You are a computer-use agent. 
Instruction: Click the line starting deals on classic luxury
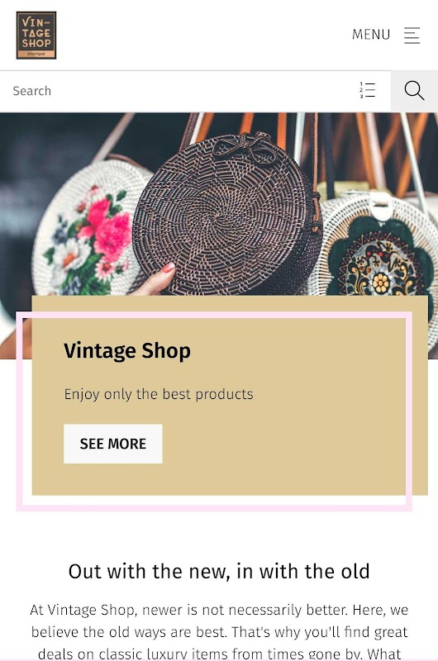(219, 654)
